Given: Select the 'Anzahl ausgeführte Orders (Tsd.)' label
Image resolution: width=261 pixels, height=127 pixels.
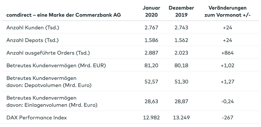Looking at the screenshot, I should click(x=48, y=53).
